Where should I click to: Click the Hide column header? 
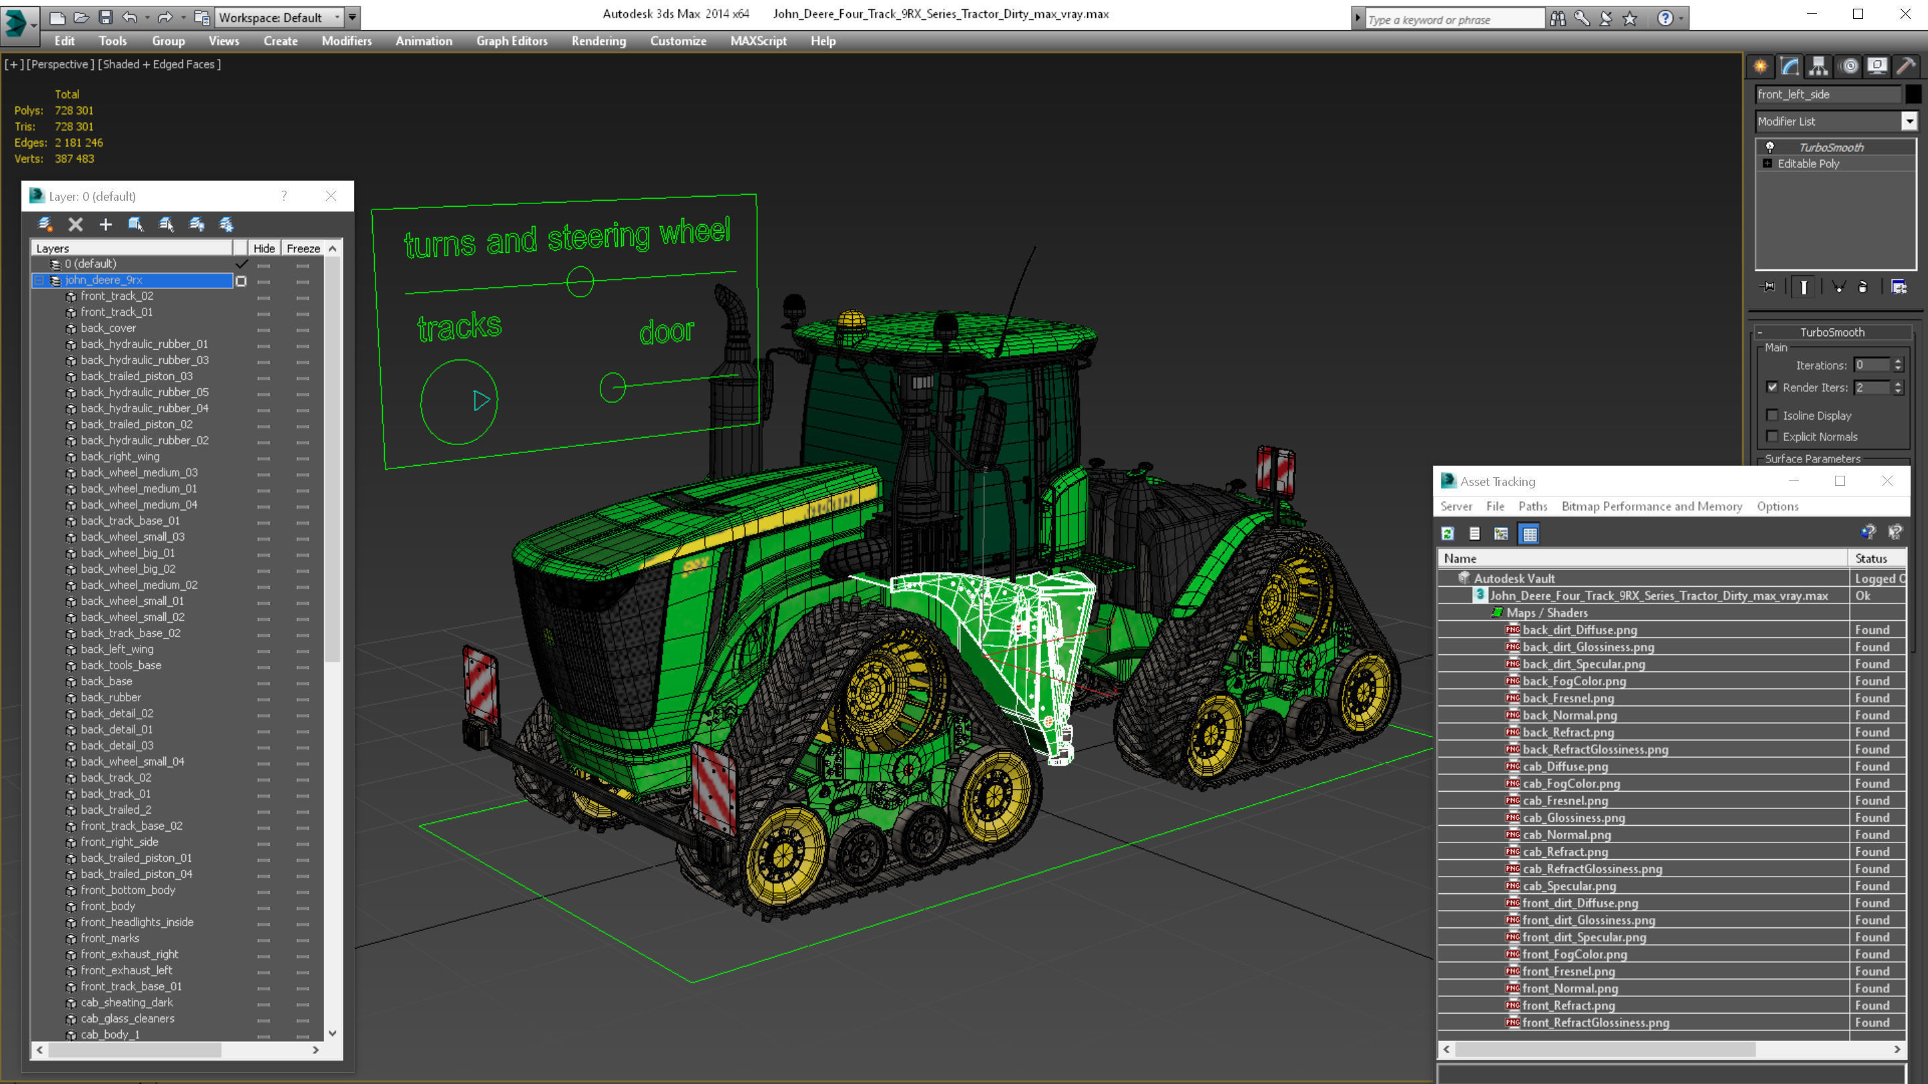264,248
